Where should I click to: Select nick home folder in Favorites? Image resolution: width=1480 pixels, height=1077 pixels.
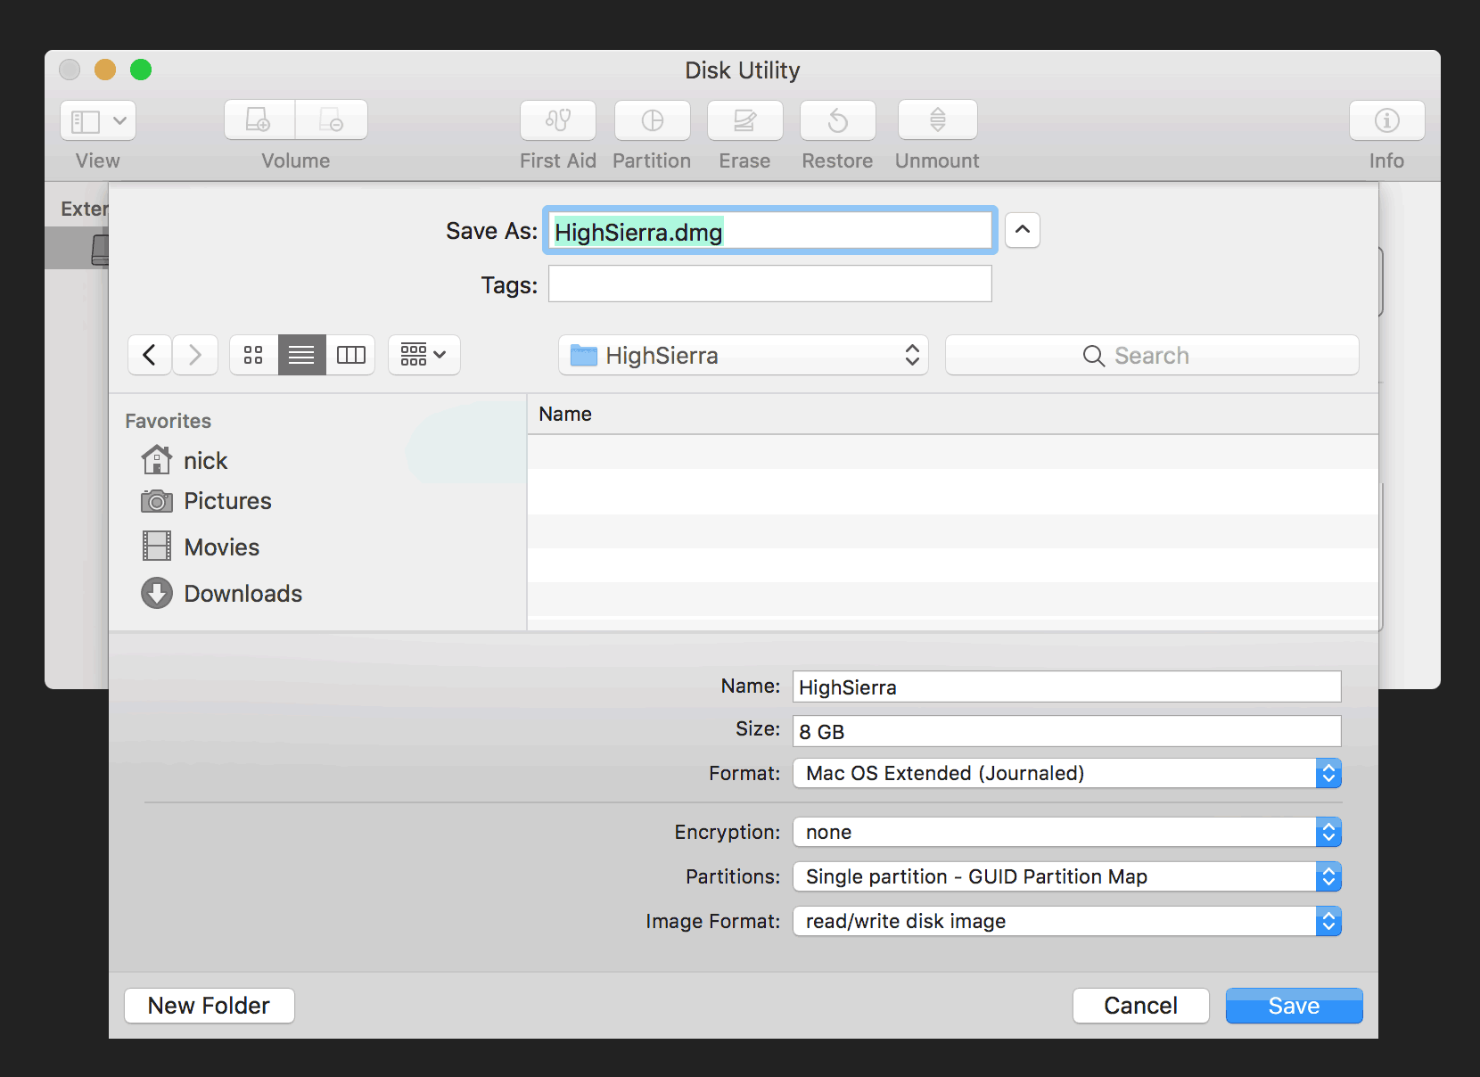pyautogui.click(x=185, y=460)
